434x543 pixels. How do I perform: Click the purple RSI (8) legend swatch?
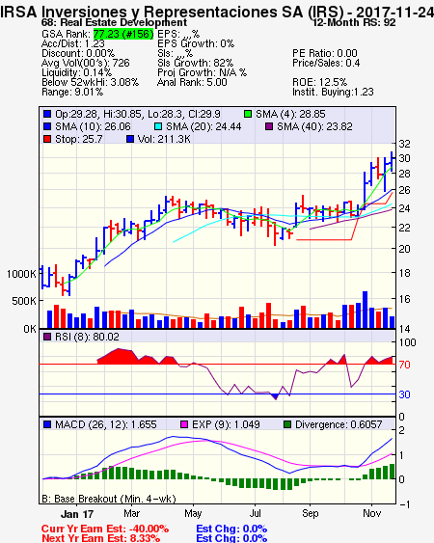[47, 337]
